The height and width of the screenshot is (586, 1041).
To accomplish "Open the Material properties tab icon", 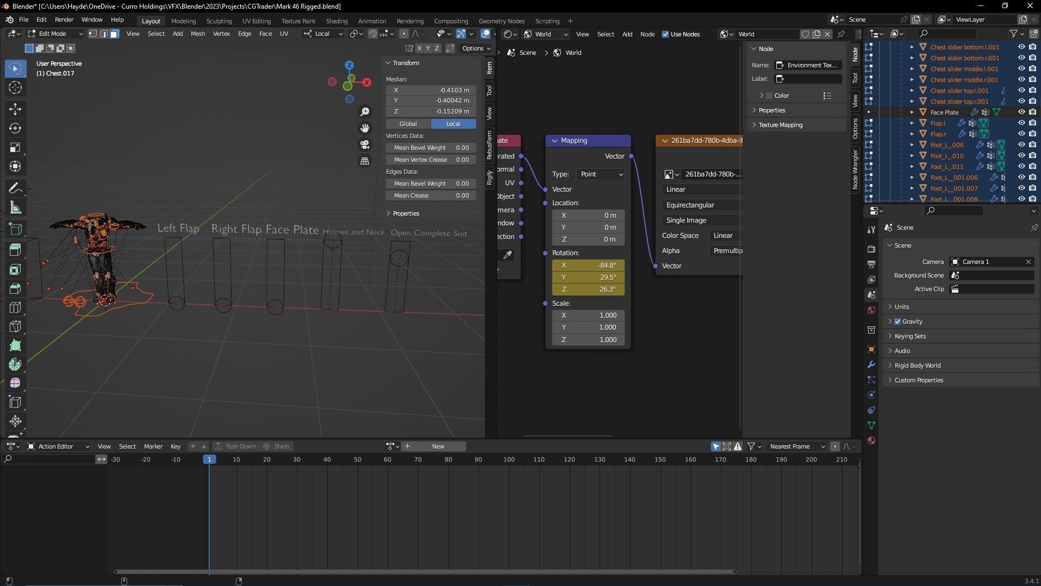I will click(871, 440).
